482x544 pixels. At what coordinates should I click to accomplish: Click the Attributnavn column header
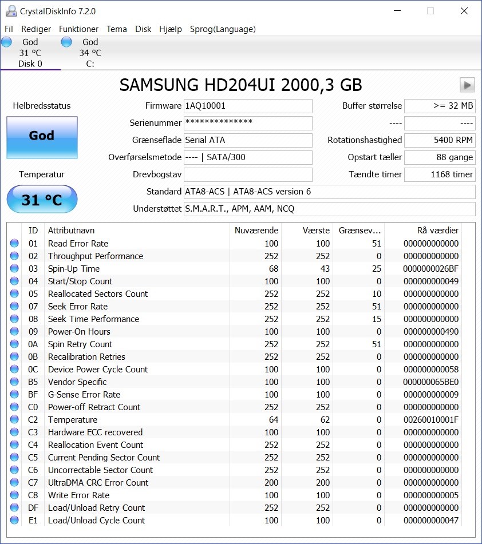(x=137, y=231)
